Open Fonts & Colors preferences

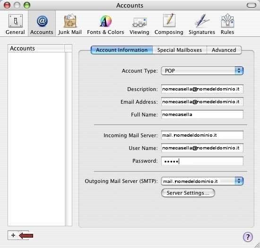(x=105, y=24)
